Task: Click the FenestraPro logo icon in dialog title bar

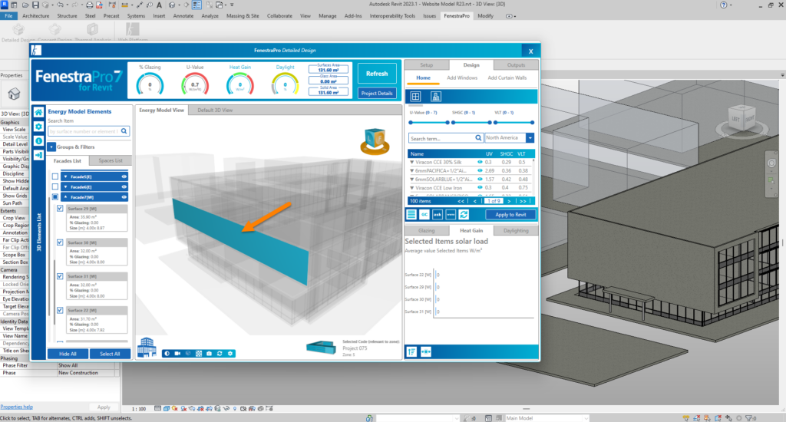Action: point(36,50)
